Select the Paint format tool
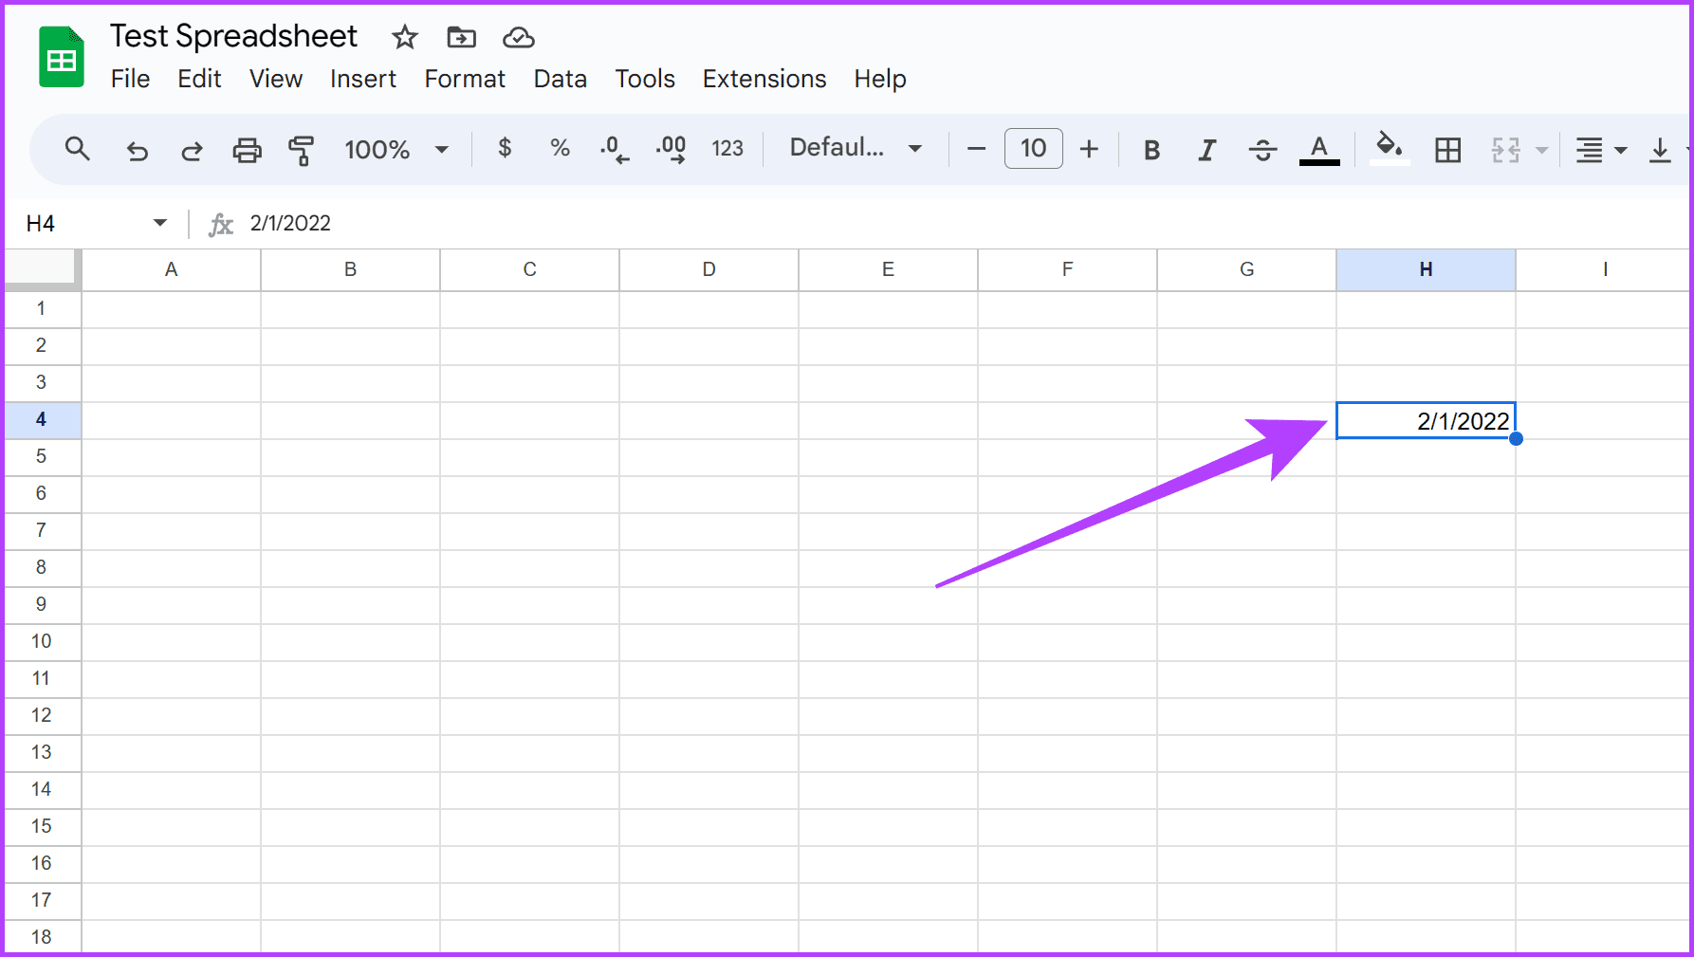The image size is (1694, 957). coord(302,149)
